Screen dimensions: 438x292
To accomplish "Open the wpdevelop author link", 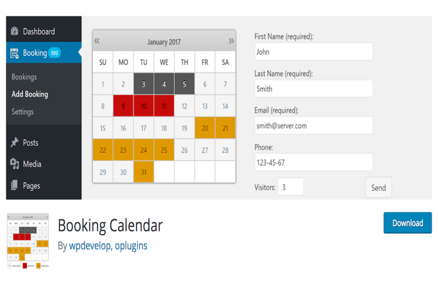I will click(90, 246).
